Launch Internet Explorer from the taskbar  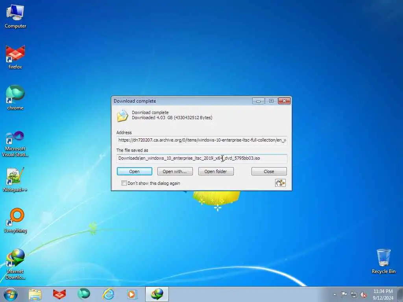click(108, 294)
